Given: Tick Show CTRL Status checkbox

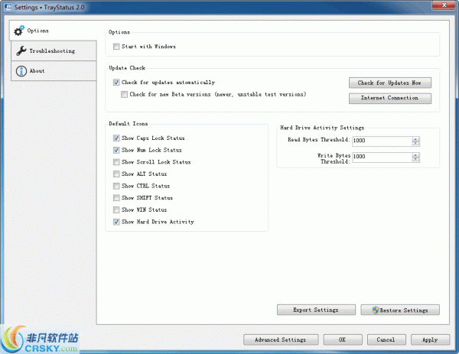Looking at the screenshot, I should tap(116, 186).
